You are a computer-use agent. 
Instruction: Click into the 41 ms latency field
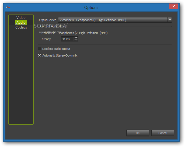pos(68,39)
